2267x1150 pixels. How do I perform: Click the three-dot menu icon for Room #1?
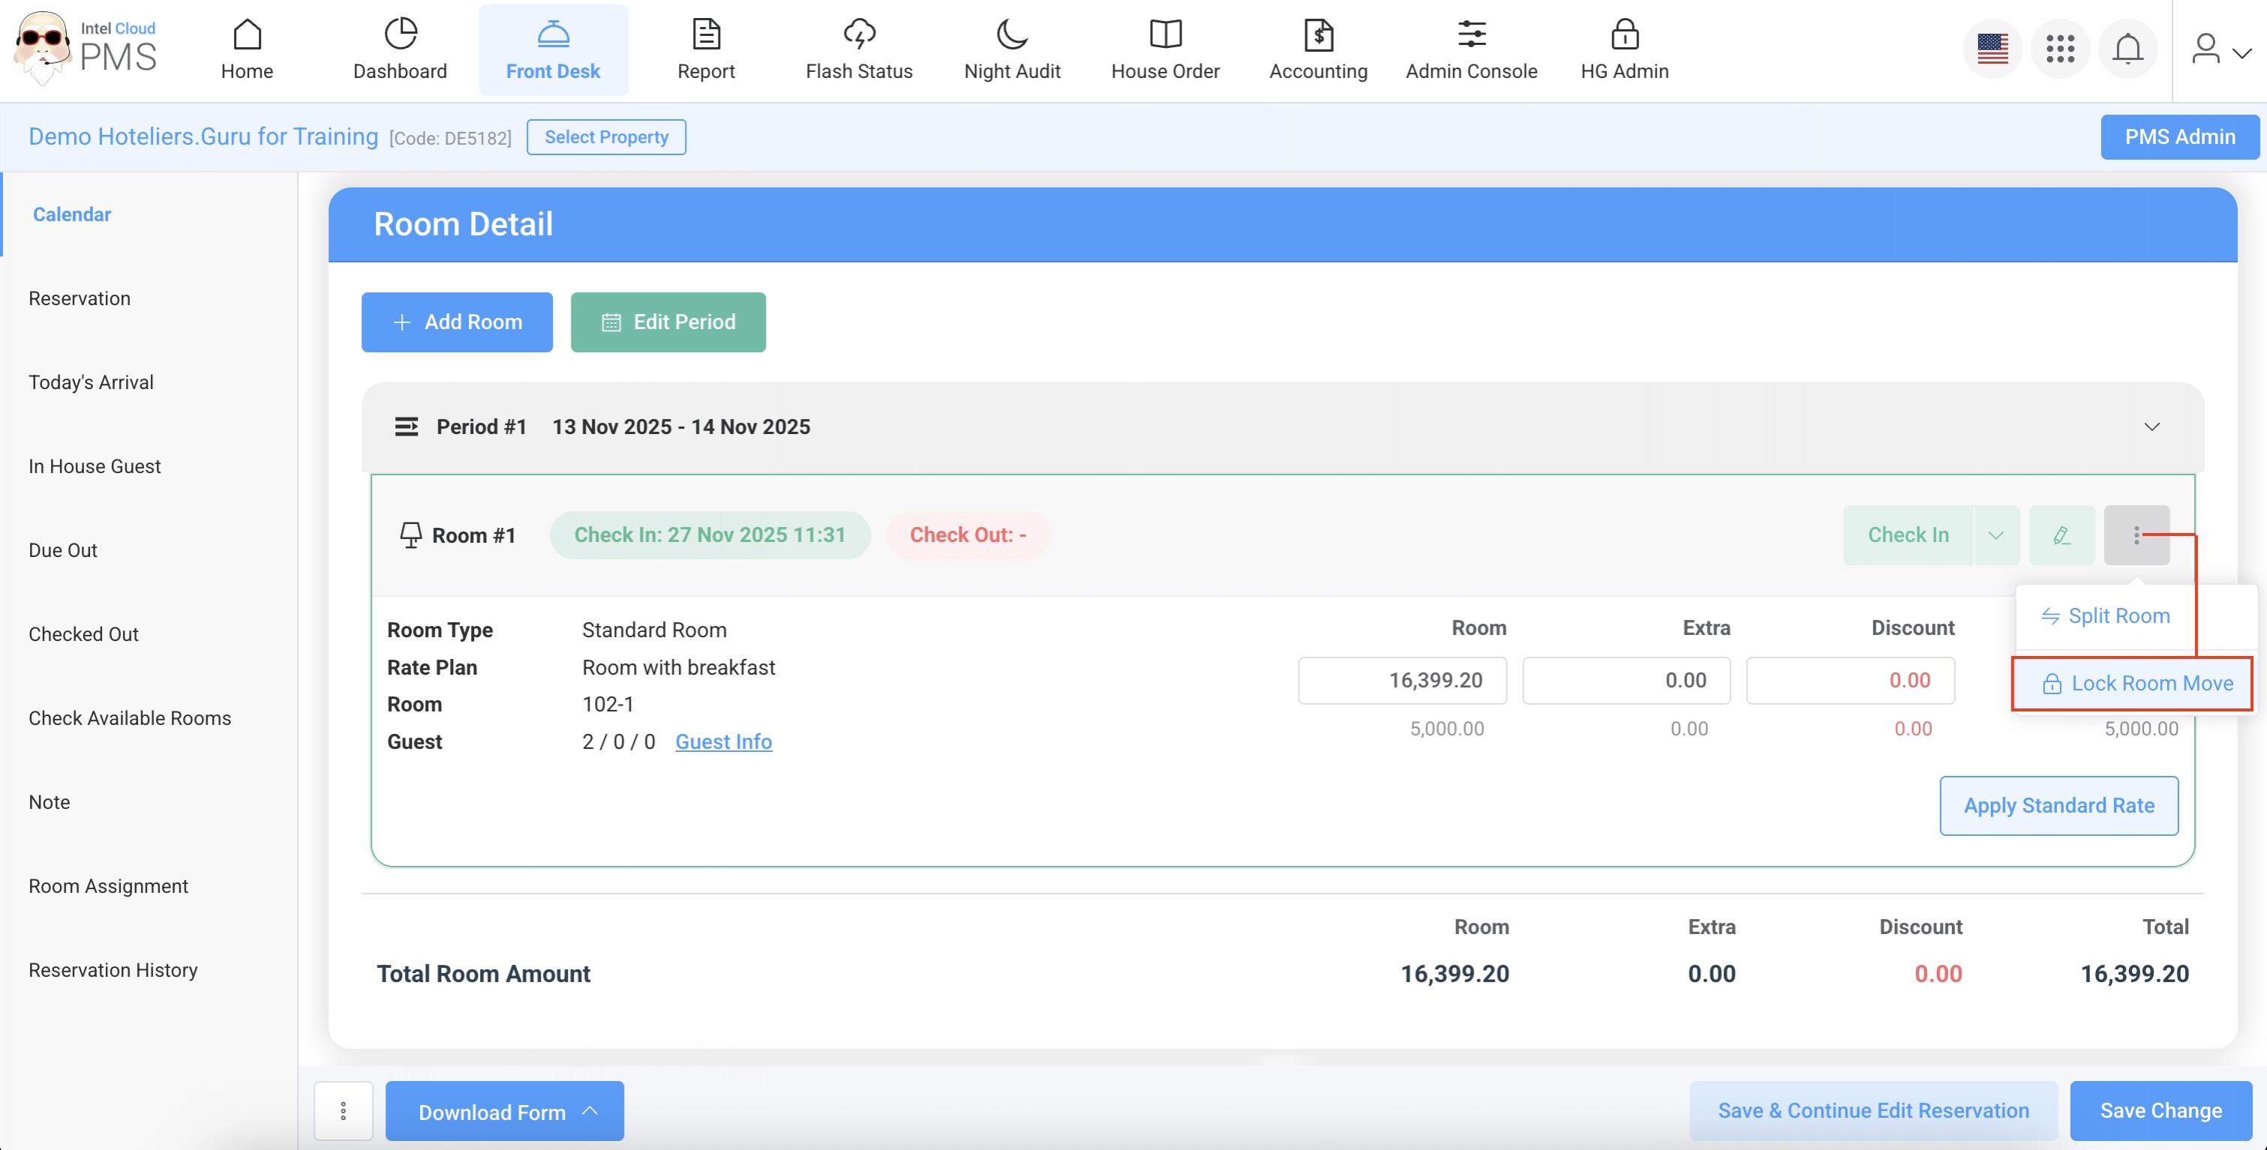click(x=2136, y=535)
